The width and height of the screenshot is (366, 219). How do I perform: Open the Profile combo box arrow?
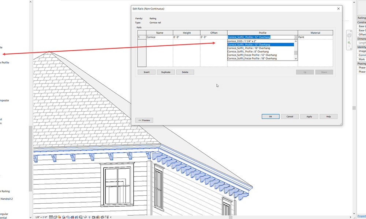coord(296,37)
